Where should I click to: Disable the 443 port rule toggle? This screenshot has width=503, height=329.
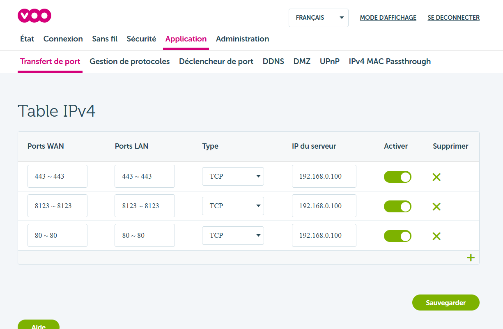click(x=397, y=177)
